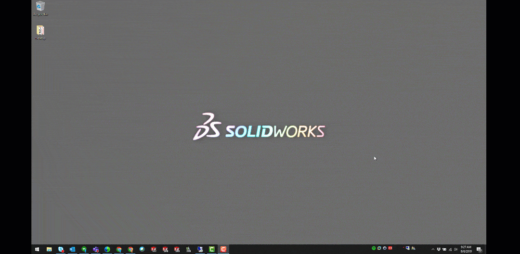Click the leftmost SolidWorks taskbar icon
This screenshot has width=520, height=254.
tap(154, 249)
